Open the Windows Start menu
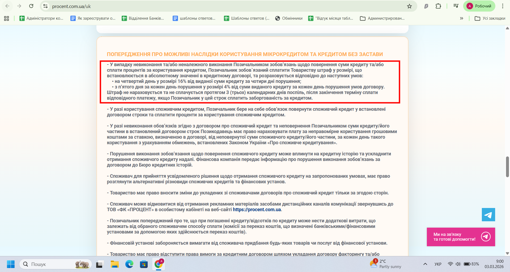Screen dimensions: 510x272 click(x=11, y=264)
